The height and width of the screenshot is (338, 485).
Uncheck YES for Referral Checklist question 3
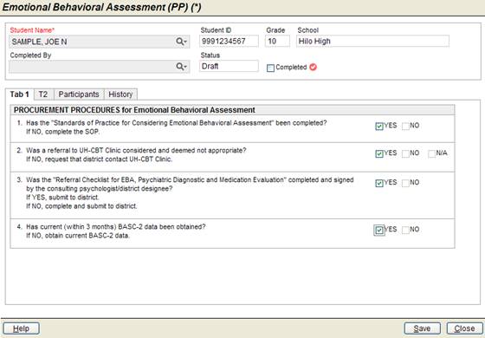click(x=379, y=183)
